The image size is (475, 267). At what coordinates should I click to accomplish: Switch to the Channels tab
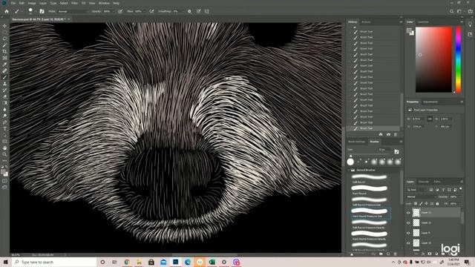[x=424, y=182]
